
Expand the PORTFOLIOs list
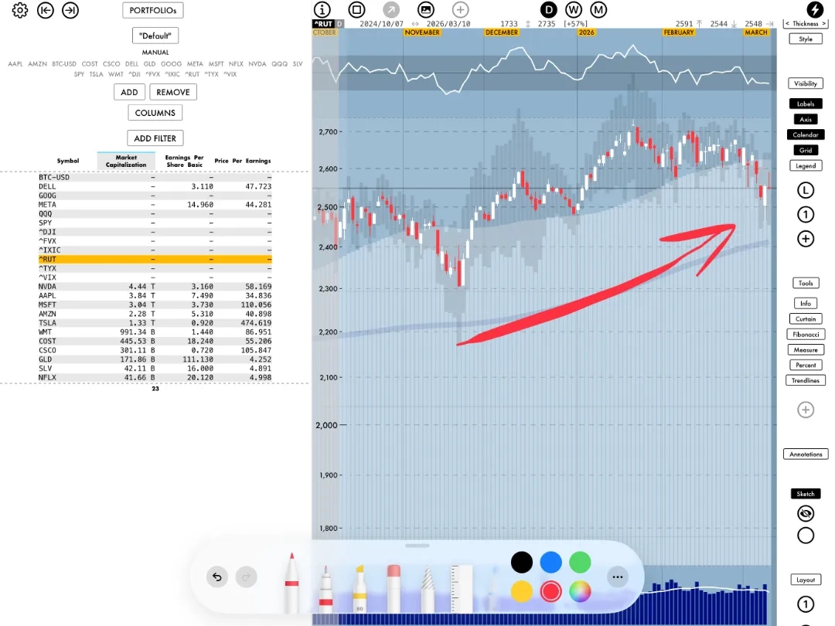point(153,10)
